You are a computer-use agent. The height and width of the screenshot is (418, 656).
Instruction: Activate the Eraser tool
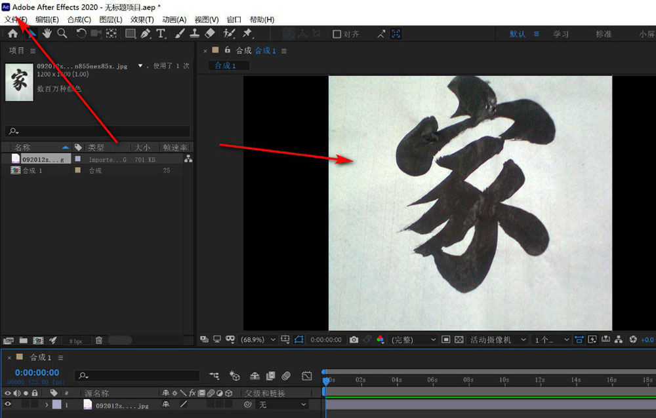[209, 33]
